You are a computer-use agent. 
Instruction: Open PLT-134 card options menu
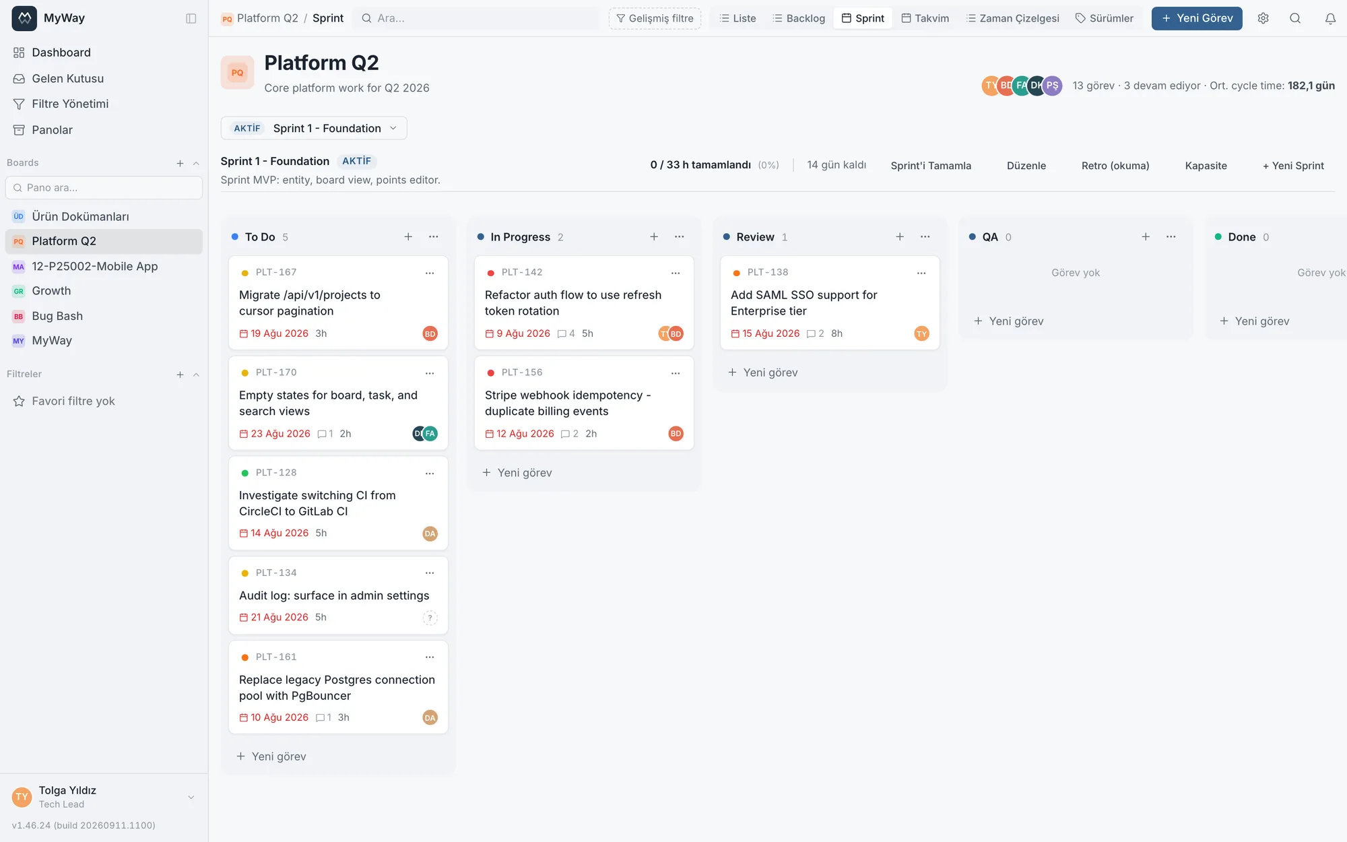point(430,573)
